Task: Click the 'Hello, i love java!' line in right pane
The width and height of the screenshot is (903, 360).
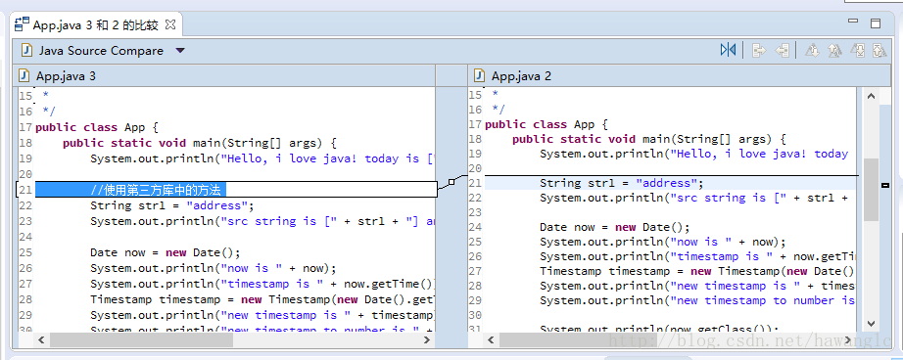Action: [x=693, y=155]
